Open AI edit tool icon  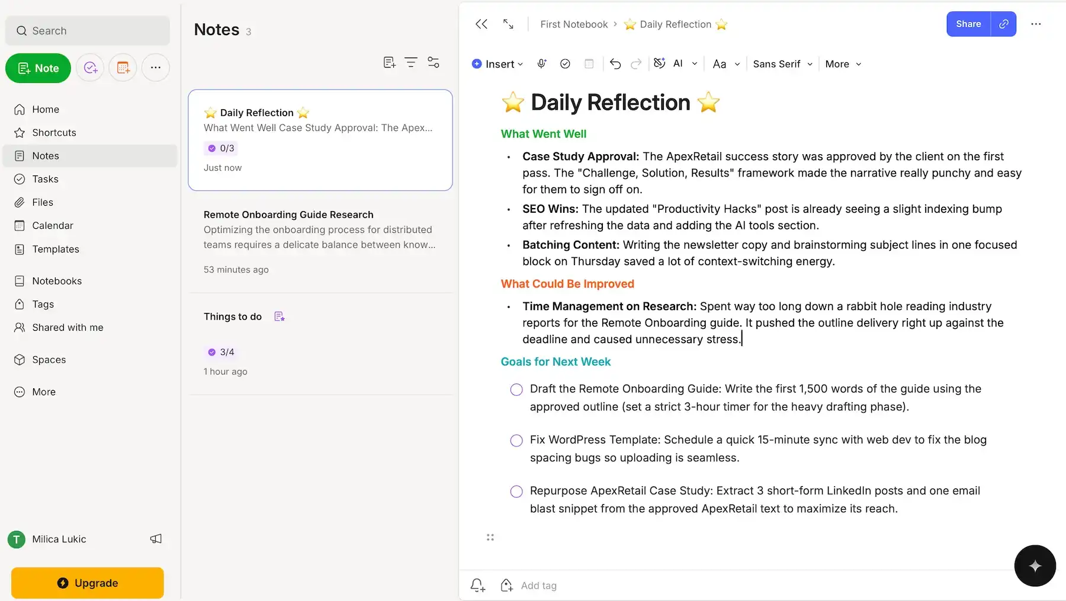pyautogui.click(x=660, y=63)
